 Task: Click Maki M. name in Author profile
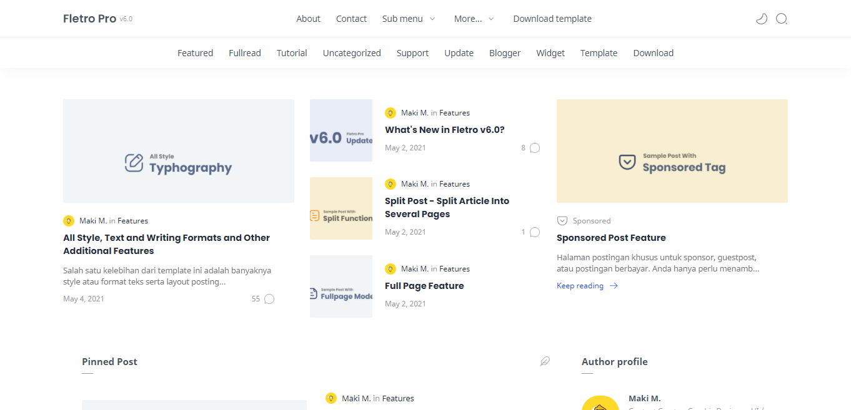coord(644,398)
